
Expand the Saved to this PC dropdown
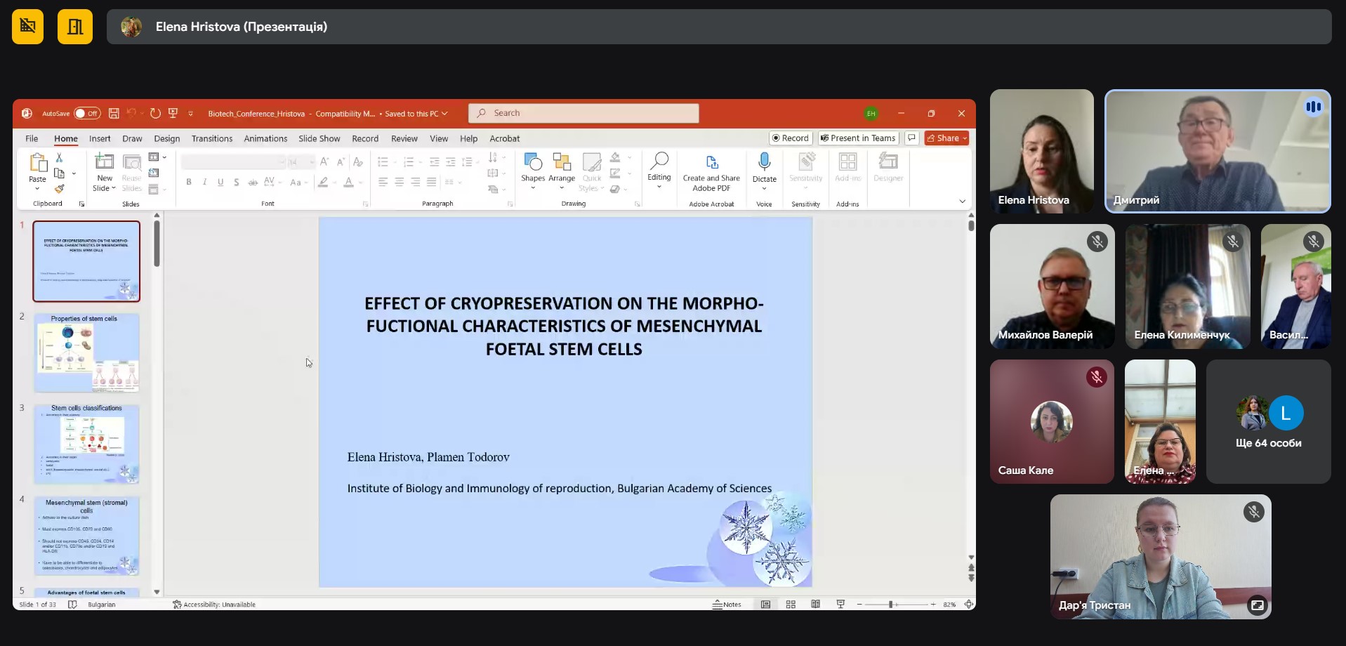[x=444, y=113]
